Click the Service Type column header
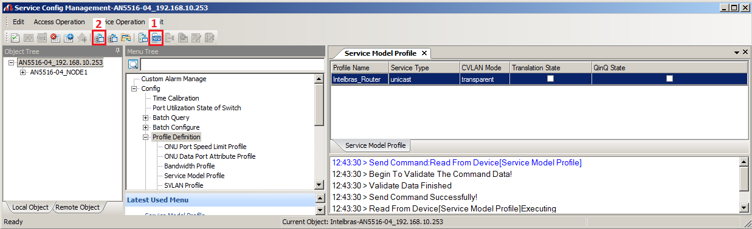Image resolution: width=752 pixels, height=229 pixels. 424,68
